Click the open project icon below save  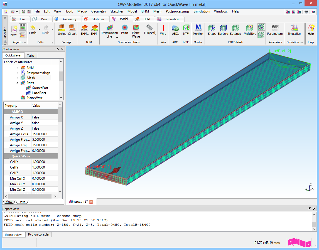coord(23,35)
